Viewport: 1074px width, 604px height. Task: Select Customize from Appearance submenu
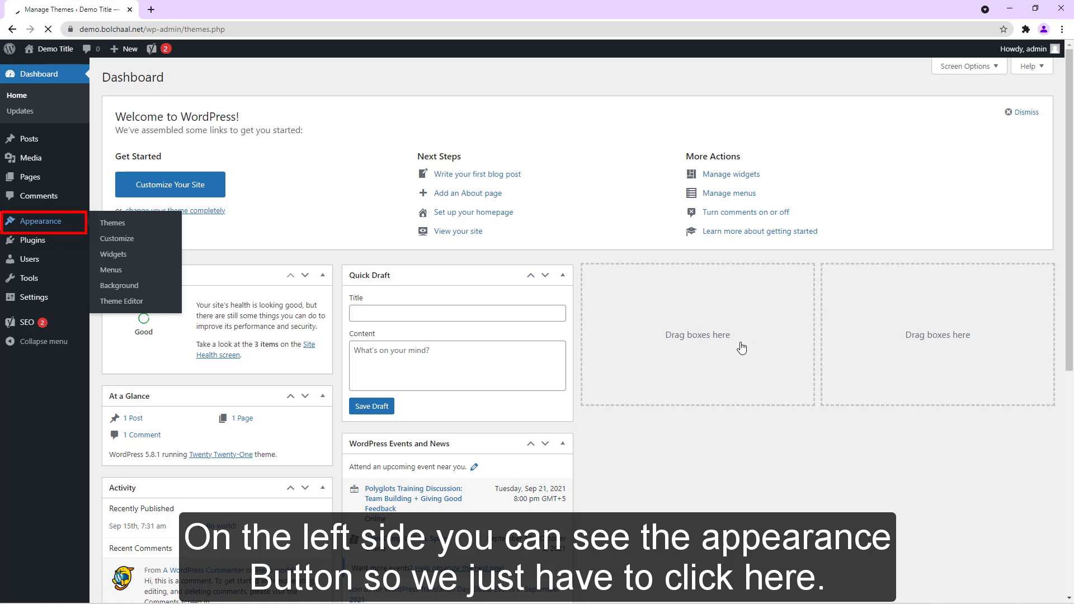click(x=117, y=238)
